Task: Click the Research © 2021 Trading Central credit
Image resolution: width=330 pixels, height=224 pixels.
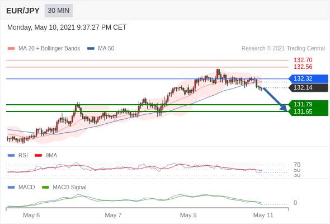Action: pyautogui.click(x=283, y=49)
